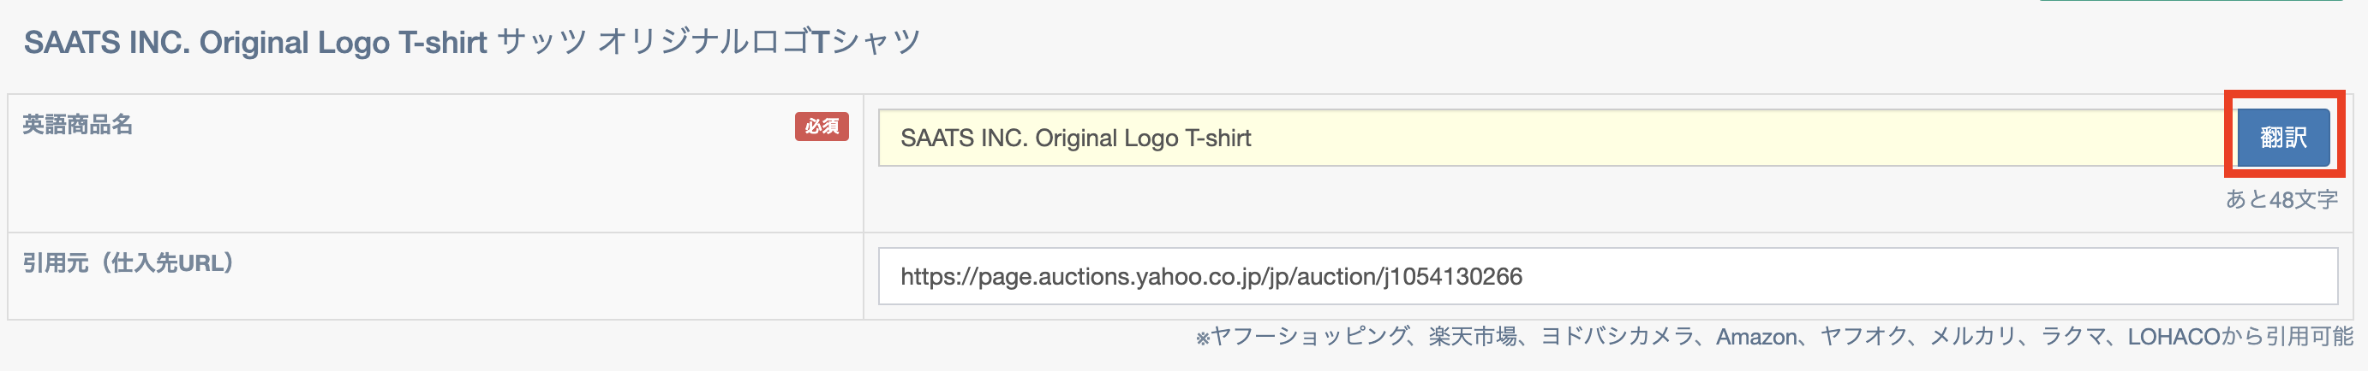Click ヤフーショッピング in the footnote

click(1308, 337)
